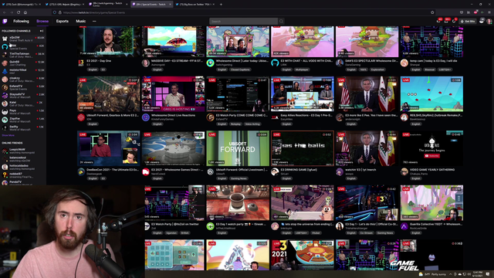Click the Get Bits button

pos(468,21)
